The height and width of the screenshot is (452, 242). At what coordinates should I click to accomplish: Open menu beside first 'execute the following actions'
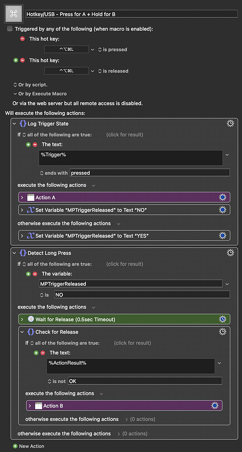(93, 185)
